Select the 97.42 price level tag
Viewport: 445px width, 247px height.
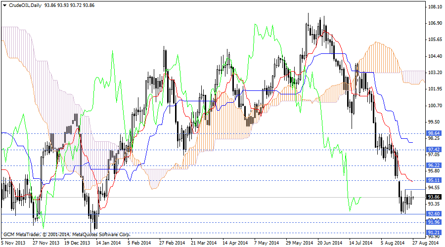click(434, 149)
